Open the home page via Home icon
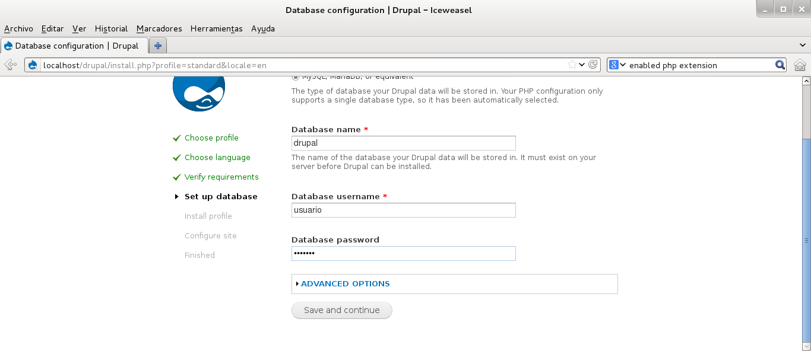The width and height of the screenshot is (811, 351). pyautogui.click(x=801, y=65)
